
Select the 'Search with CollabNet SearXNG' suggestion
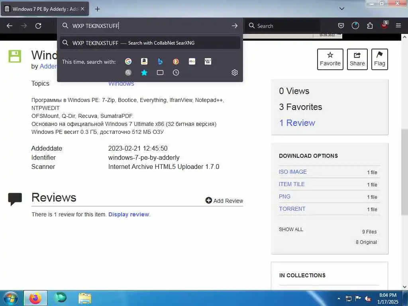[x=150, y=43]
